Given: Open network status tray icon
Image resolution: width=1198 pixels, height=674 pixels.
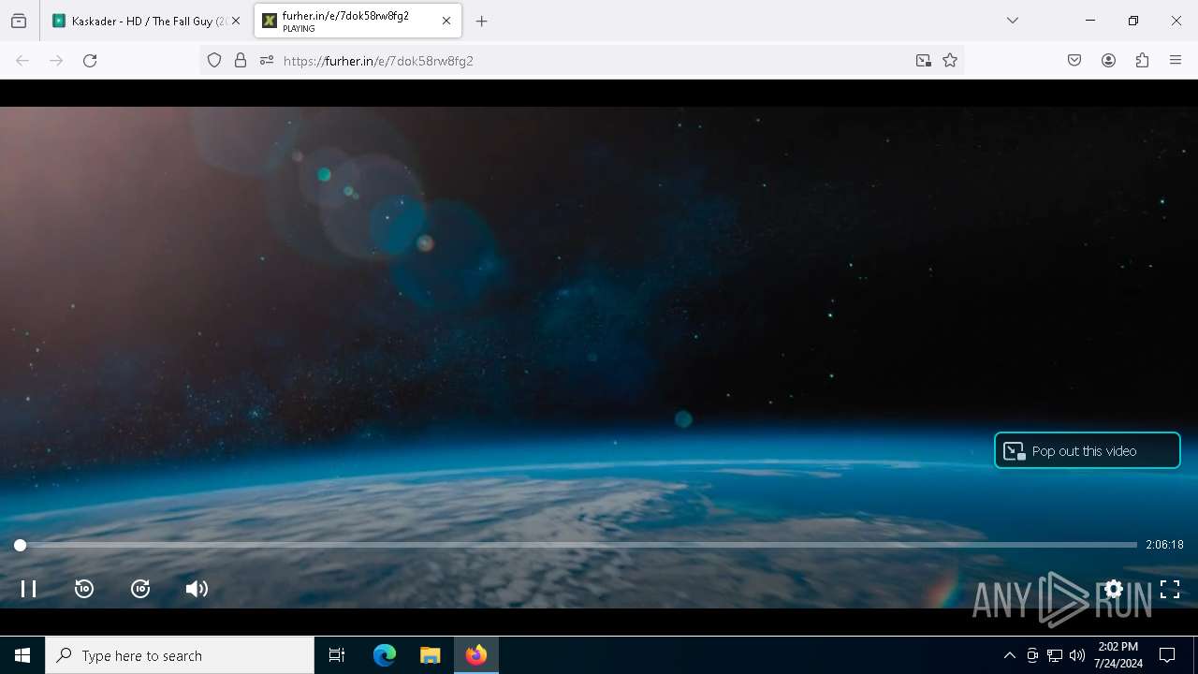Looking at the screenshot, I should [x=1055, y=655].
